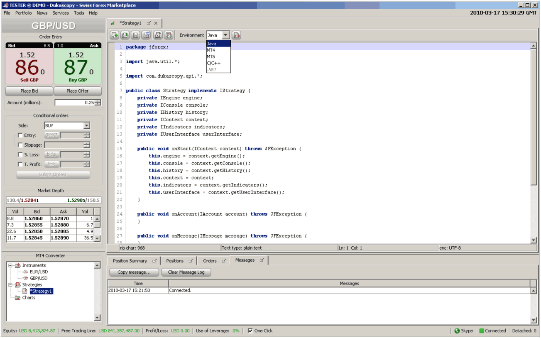Click the Strategies folder icon
541x338 pixels.
[18, 284]
